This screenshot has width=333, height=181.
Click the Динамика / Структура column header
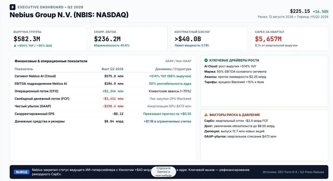coord(173,69)
